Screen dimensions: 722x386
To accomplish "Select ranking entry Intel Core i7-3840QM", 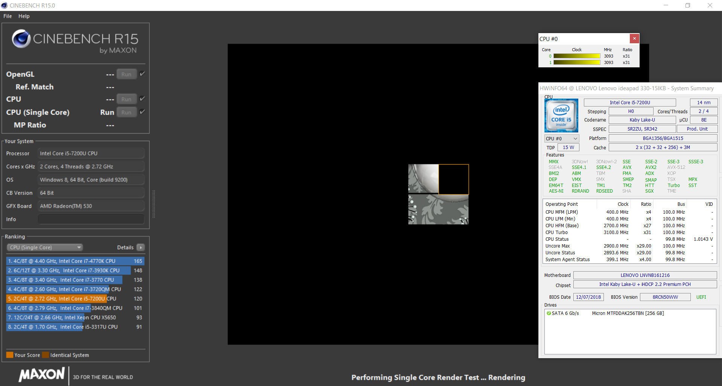I will point(75,308).
